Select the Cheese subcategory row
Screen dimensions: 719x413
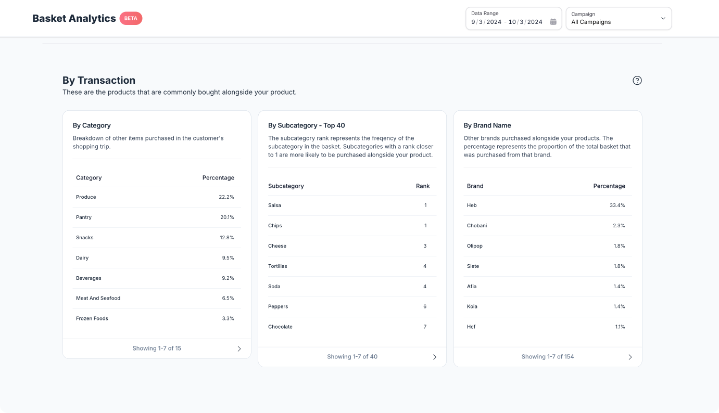pos(352,246)
